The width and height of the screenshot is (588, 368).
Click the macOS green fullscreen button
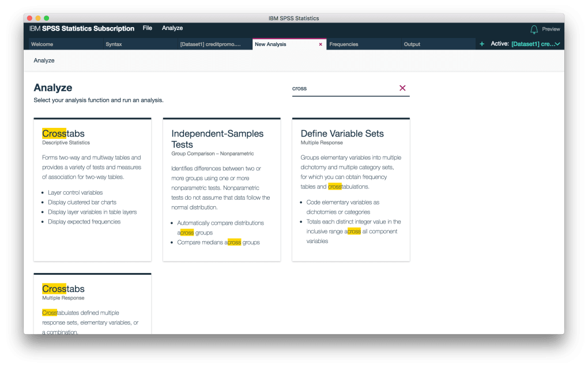[47, 18]
